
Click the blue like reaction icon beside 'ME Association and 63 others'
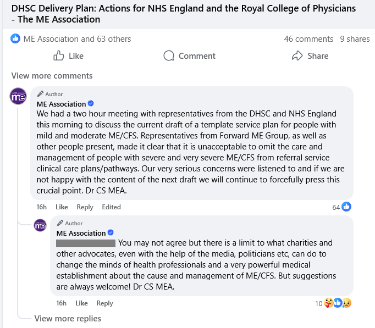click(x=15, y=38)
